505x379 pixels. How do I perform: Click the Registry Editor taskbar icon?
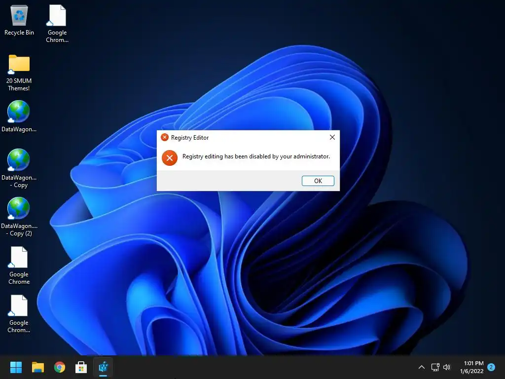click(x=103, y=367)
